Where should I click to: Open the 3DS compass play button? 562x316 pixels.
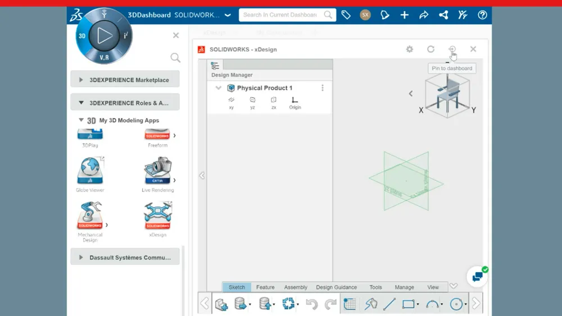coord(103,36)
